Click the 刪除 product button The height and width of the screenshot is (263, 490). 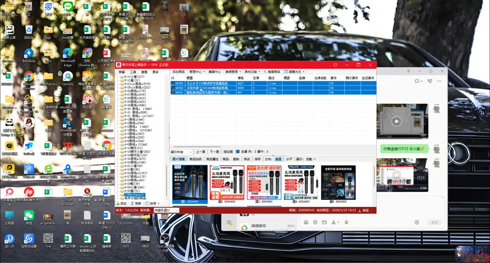point(236,159)
